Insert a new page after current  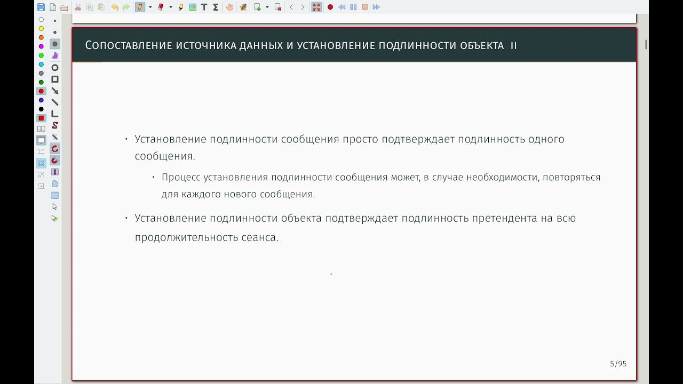click(257, 7)
